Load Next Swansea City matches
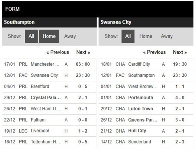 pyautogui.click(x=180, y=52)
